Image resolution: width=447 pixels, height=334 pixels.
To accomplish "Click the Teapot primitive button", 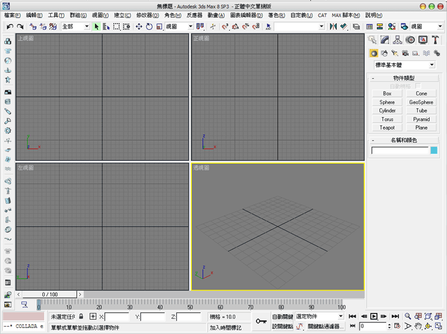I will coord(387,128).
